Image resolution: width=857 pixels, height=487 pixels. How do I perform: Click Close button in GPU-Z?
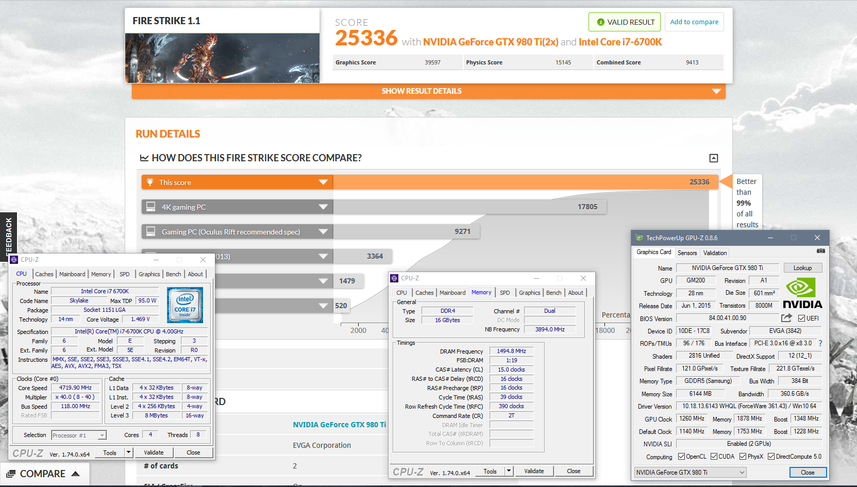(808, 473)
